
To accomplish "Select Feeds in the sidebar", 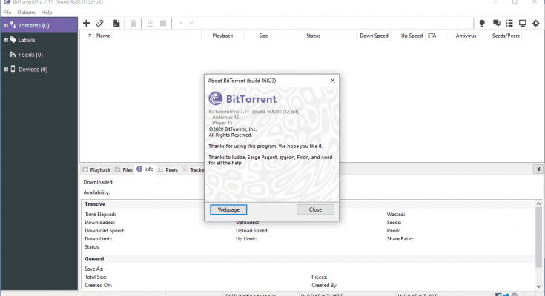I will click(30, 55).
